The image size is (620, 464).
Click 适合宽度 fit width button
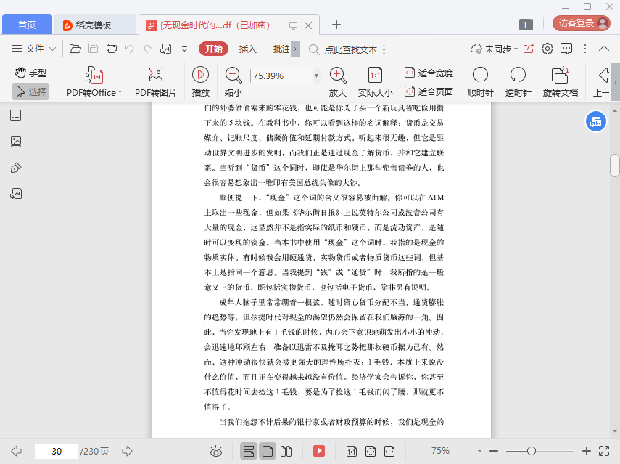[429, 73]
